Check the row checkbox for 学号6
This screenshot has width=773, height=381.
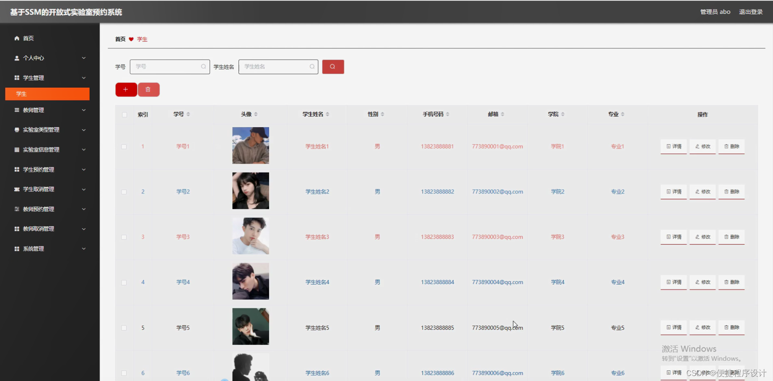pyautogui.click(x=124, y=373)
